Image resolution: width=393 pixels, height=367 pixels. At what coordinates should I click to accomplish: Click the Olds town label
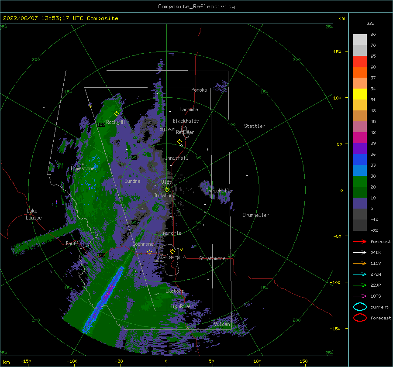[166, 182]
